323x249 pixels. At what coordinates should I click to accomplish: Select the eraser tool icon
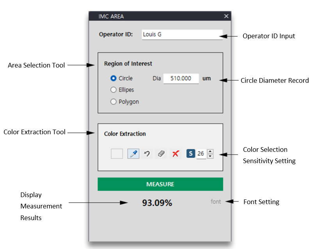(161, 154)
